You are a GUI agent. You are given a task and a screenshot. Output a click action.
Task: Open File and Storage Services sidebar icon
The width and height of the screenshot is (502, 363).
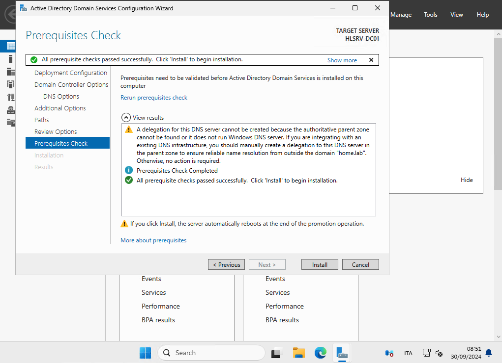(x=10, y=123)
